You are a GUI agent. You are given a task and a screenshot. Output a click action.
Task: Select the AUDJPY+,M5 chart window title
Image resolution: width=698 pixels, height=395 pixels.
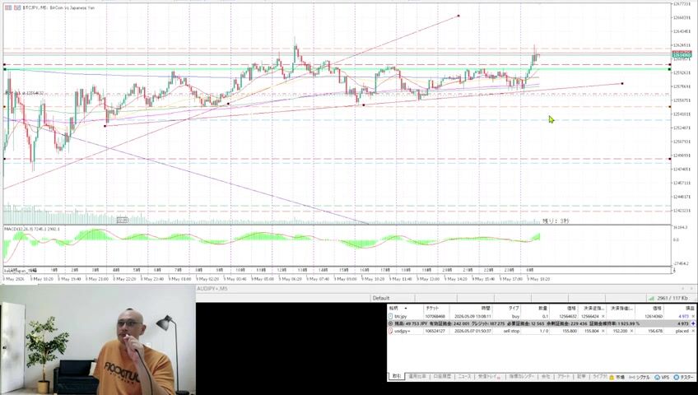212,289
